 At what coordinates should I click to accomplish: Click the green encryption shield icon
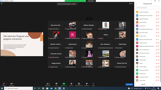2,3
